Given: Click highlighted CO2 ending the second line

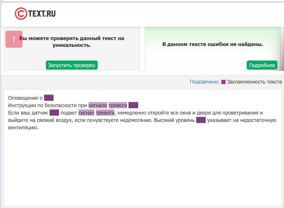Looking at the screenshot, I should (133, 105).
